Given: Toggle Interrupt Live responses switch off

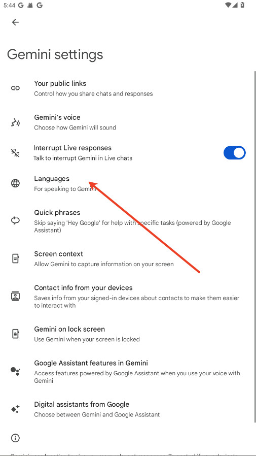Looking at the screenshot, I should pos(235,153).
